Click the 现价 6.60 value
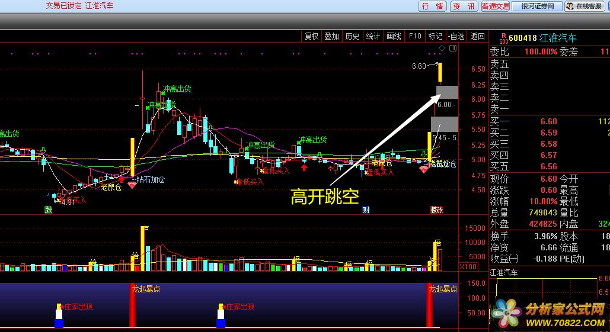Screen dimensions: 610x332 pos(548,179)
